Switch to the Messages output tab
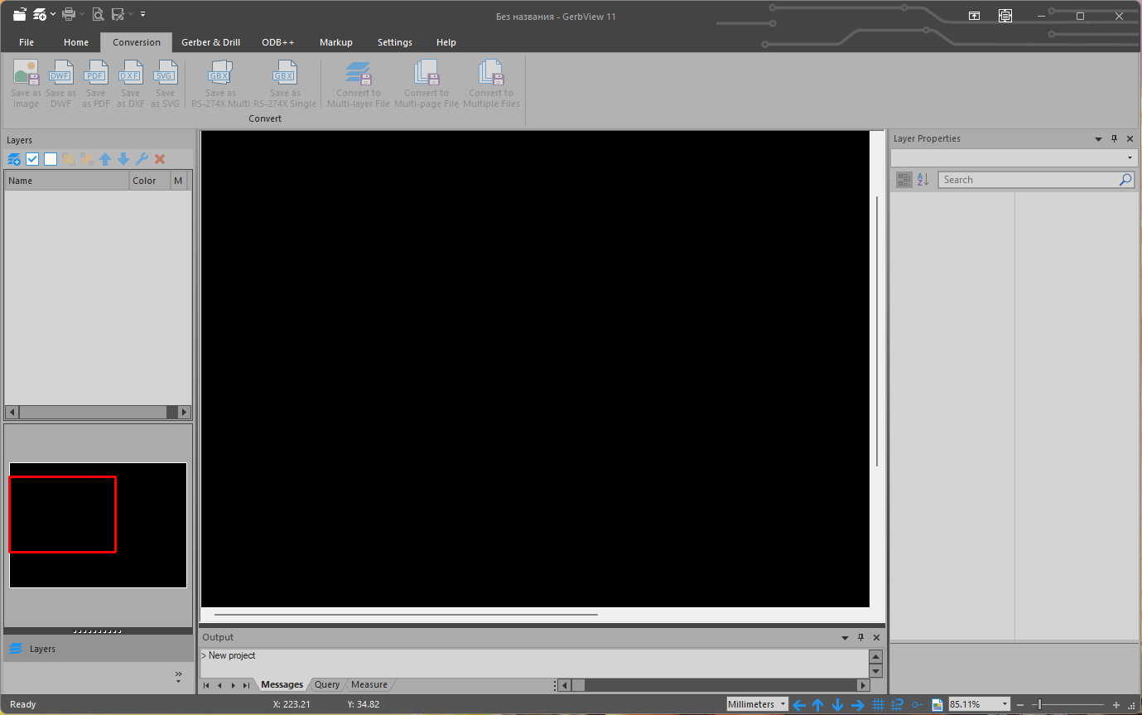 282,684
